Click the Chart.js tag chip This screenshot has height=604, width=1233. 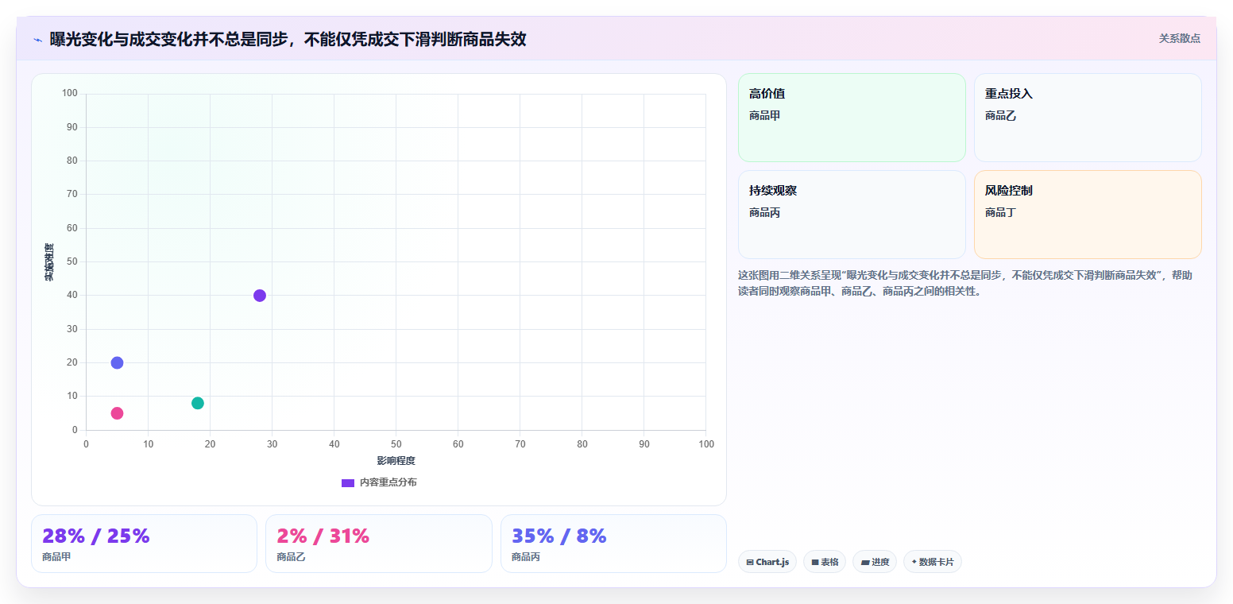(767, 562)
